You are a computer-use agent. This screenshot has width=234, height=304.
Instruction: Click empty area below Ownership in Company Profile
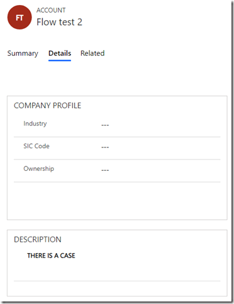117,200
